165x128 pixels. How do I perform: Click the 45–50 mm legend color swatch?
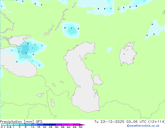tap(77, 125)
